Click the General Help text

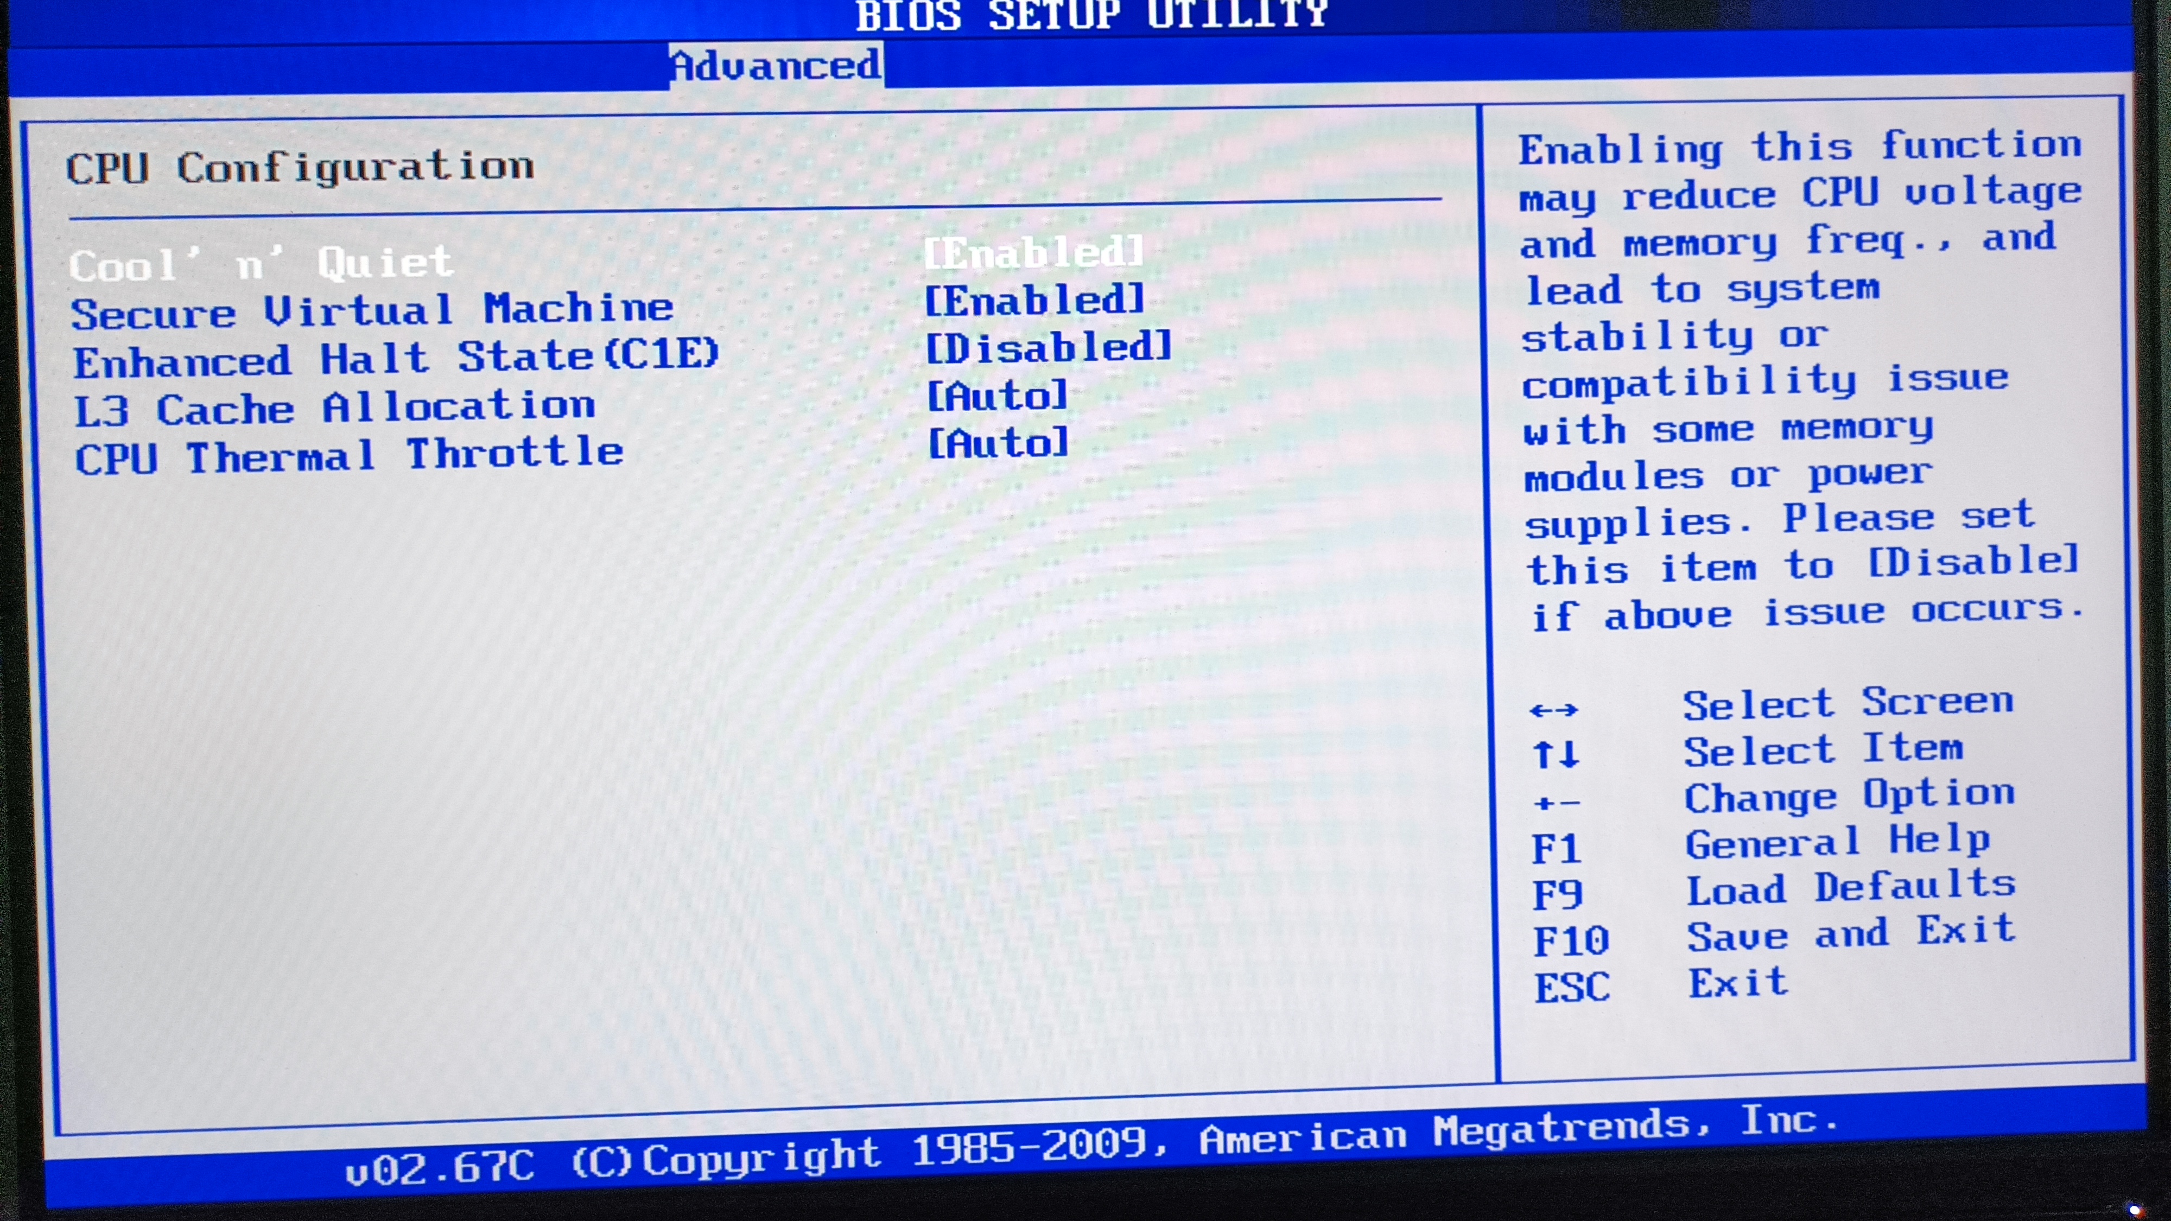click(x=1838, y=843)
